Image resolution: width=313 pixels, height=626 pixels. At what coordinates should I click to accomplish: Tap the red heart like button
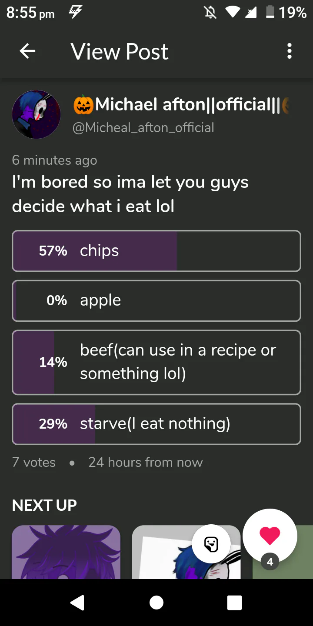[270, 536]
